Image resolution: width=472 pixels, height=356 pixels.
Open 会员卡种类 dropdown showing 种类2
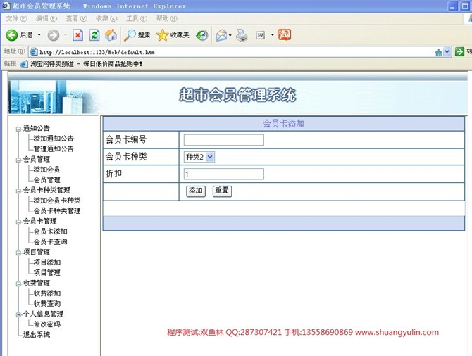(x=199, y=157)
